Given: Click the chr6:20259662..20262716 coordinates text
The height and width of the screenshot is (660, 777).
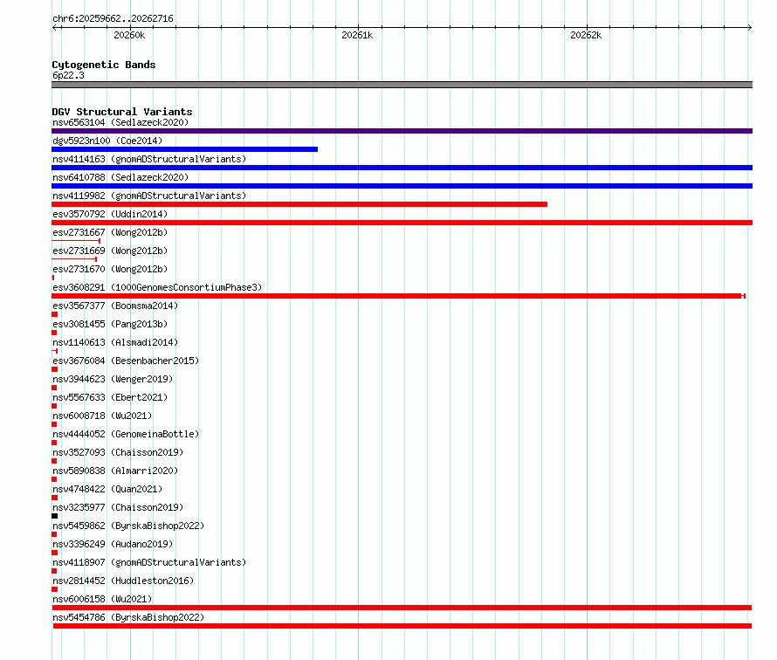Looking at the screenshot, I should [113, 19].
